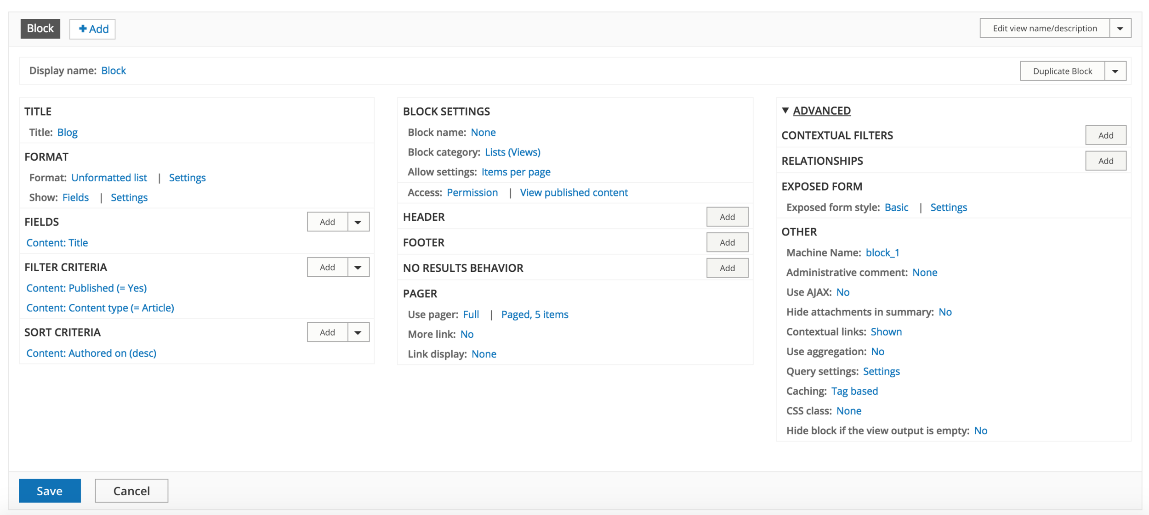The height and width of the screenshot is (515, 1149).
Task: Add a Contextual Filter
Action: (1105, 135)
